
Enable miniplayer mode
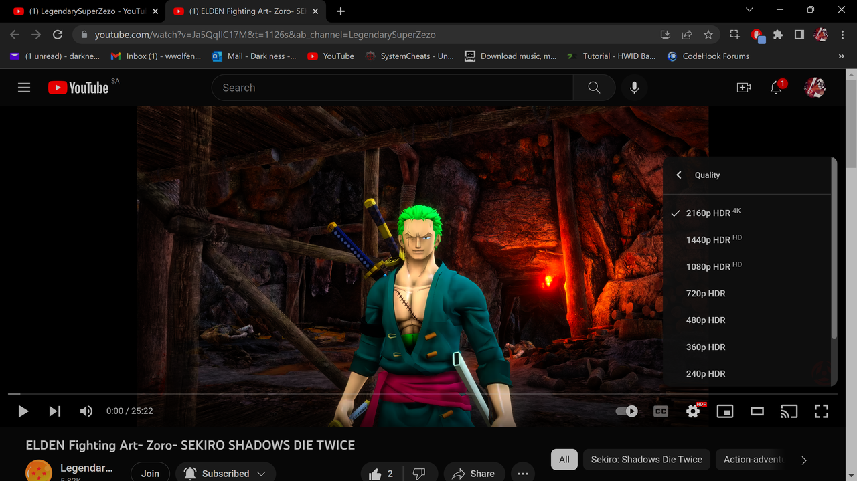click(725, 411)
